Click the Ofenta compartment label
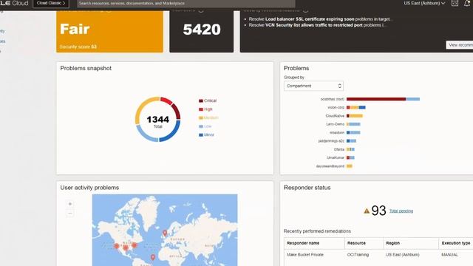This screenshot has width=473, height=266. [339, 149]
